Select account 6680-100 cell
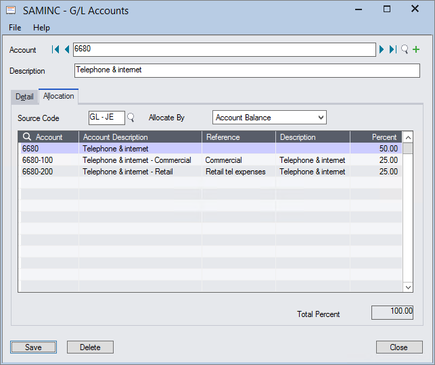Viewport: 435px width, 365px height. pos(49,160)
